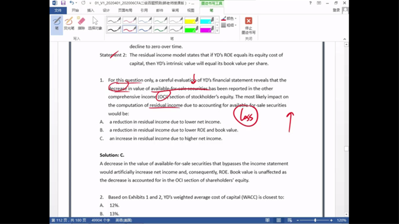Screen dimensions: 399x224
Task: Switch to Web Layout view
Action: tap(290, 220)
